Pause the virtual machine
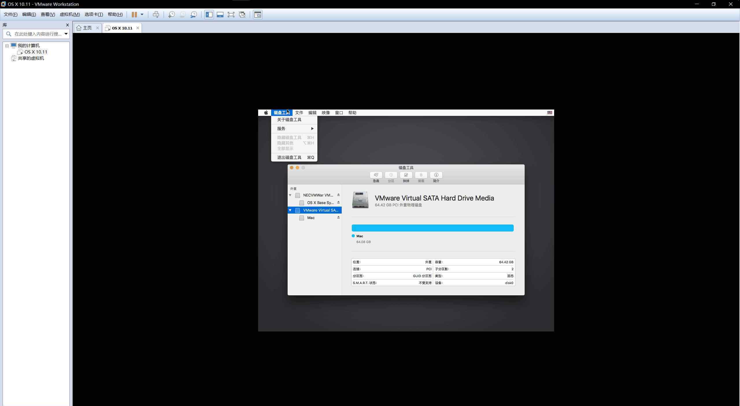Screen dimensions: 740x406 pos(134,14)
